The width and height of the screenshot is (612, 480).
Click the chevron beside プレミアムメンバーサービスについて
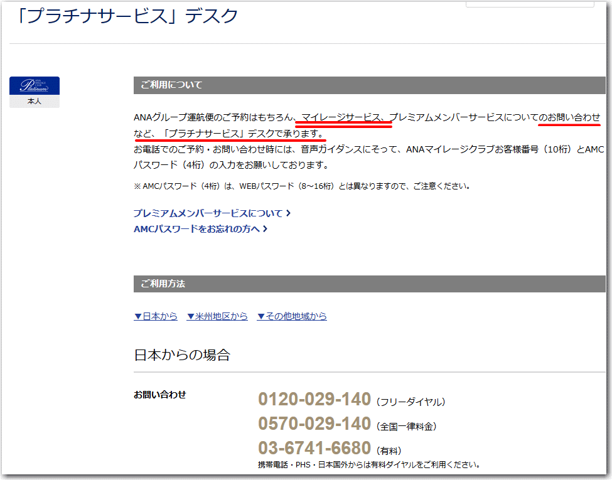(288, 213)
